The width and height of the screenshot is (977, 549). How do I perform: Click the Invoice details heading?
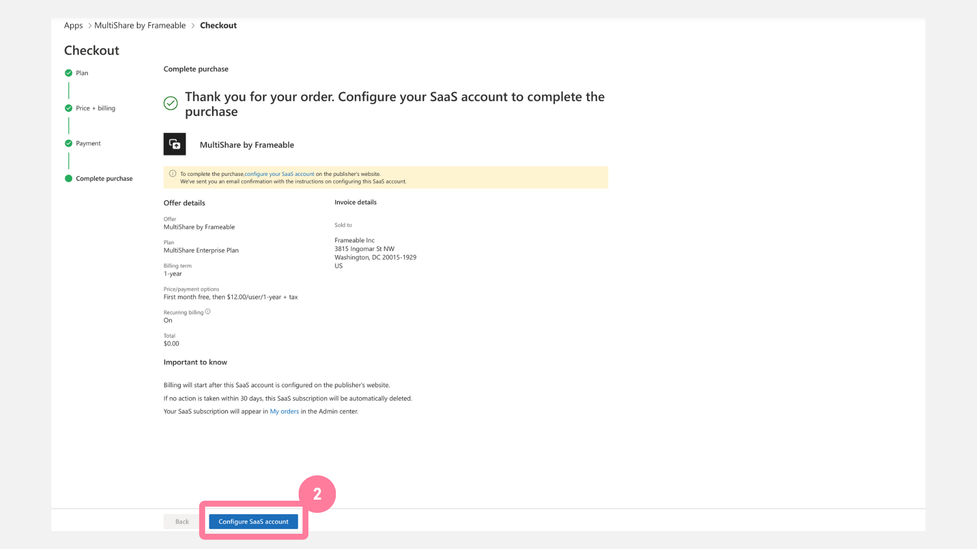pyautogui.click(x=356, y=202)
